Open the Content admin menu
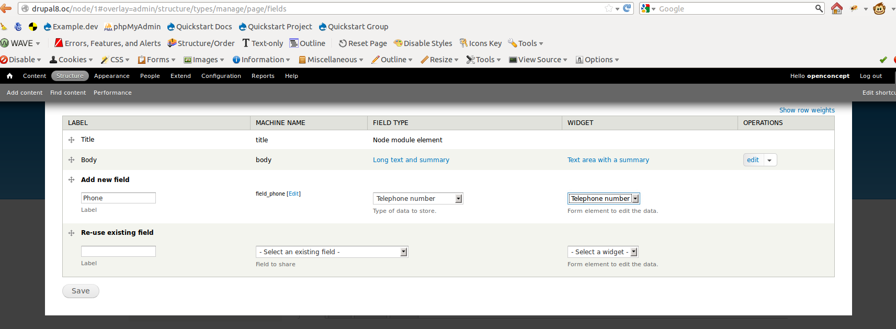The width and height of the screenshot is (896, 329). 35,76
